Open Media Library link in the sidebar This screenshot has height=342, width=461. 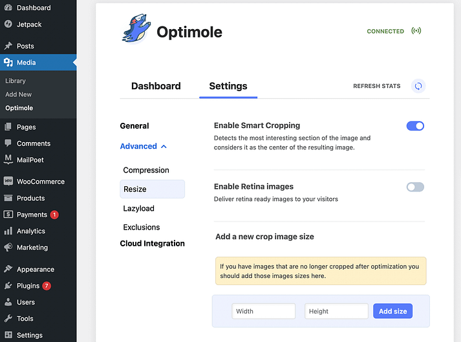[16, 81]
